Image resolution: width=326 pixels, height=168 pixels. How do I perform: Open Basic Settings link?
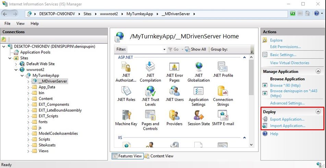283,55
